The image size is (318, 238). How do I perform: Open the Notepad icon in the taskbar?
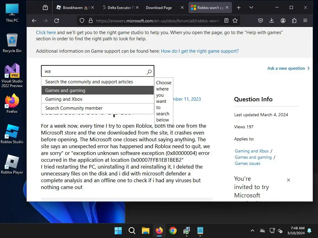click(200, 231)
